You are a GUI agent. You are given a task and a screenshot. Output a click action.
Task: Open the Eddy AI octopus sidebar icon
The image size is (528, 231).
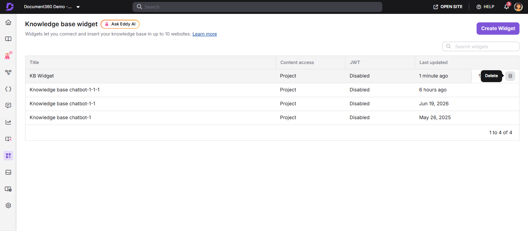pos(8,56)
